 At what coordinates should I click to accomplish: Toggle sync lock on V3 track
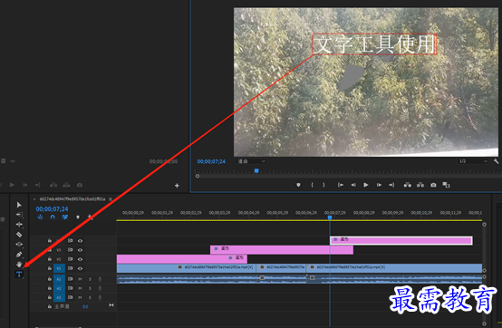(70, 249)
